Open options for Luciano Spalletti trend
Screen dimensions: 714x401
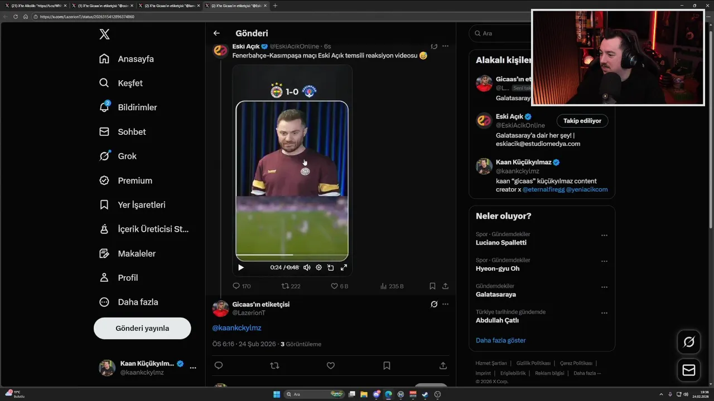(x=604, y=236)
